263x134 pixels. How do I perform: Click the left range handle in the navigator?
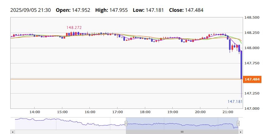(126, 123)
